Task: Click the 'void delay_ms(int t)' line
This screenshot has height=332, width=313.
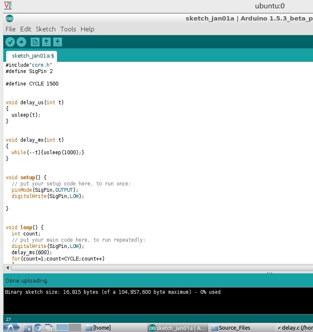Action: pos(35,140)
